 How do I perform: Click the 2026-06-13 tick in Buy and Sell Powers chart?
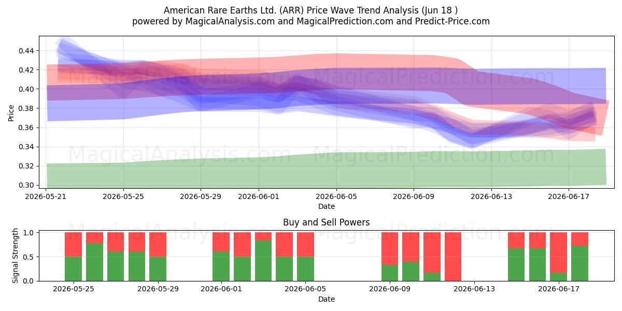[474, 289]
